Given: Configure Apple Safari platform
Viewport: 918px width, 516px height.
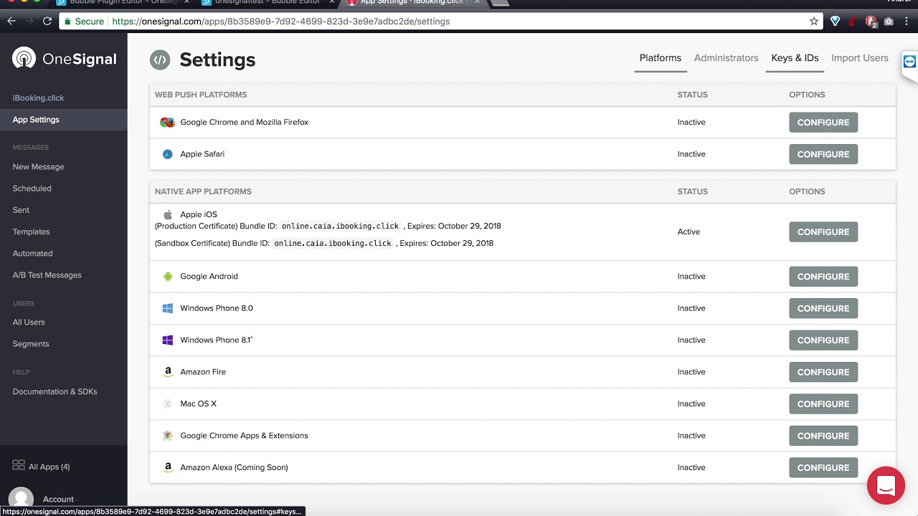Looking at the screenshot, I should click(x=823, y=154).
